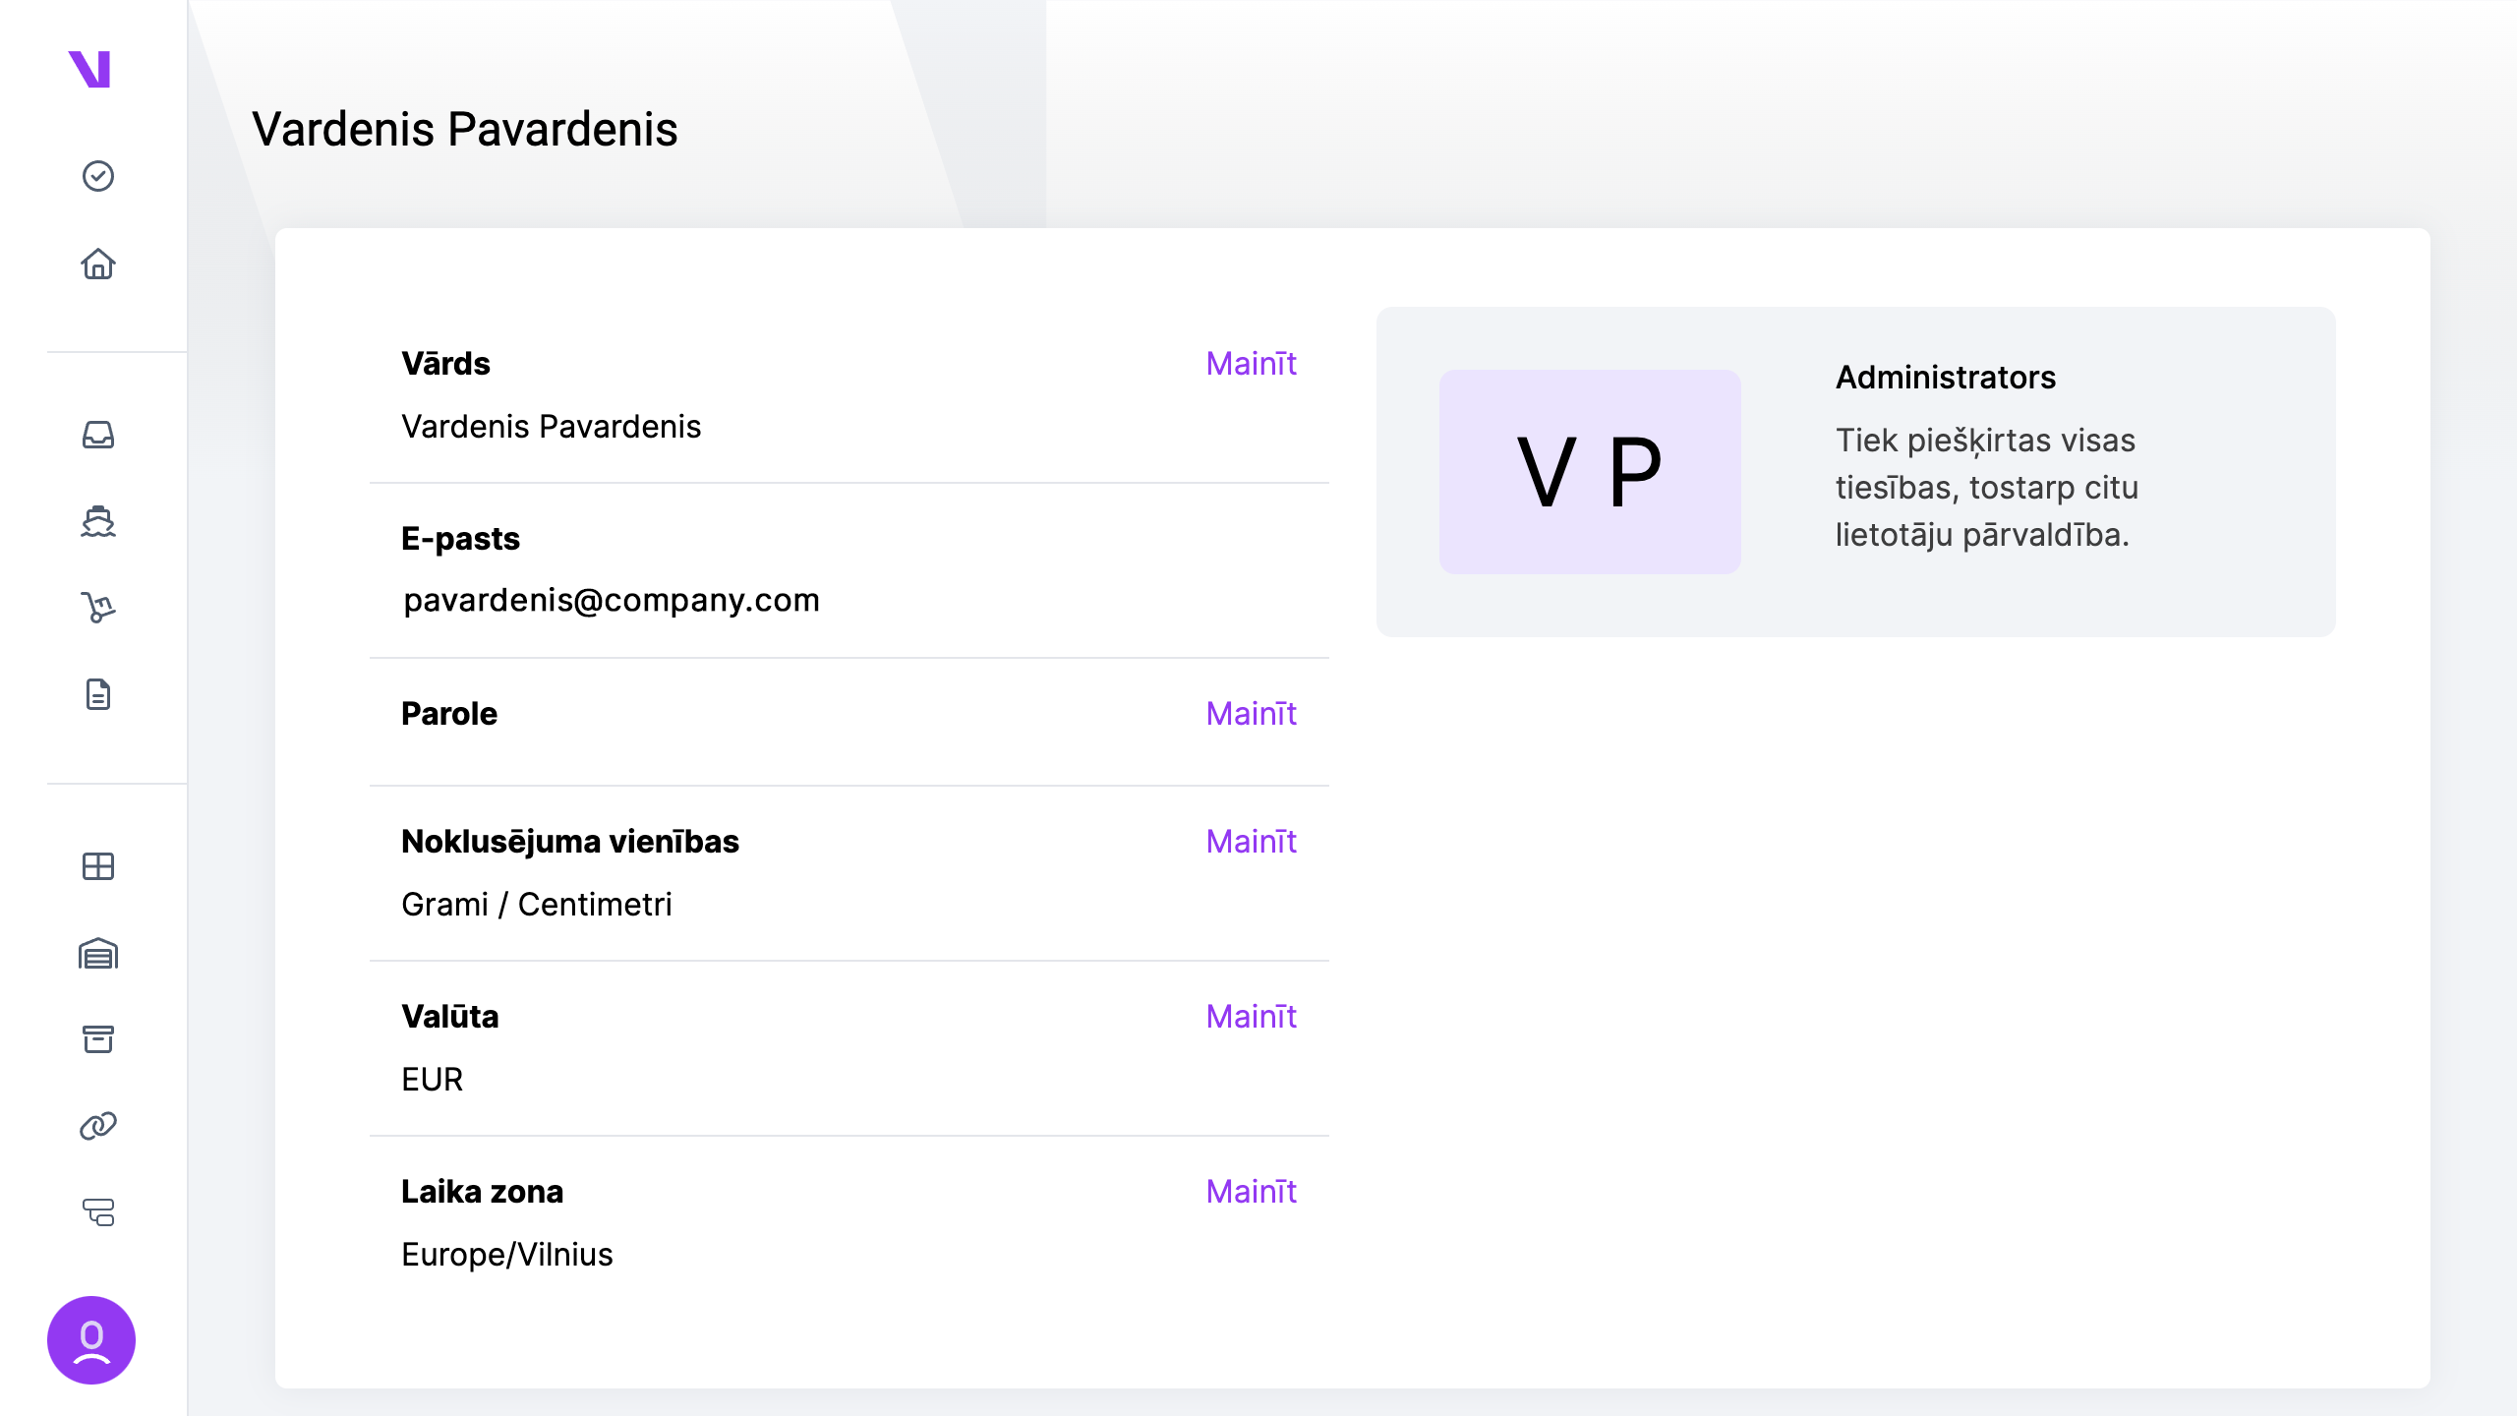Select the ship shipments icon
Screen dimensions: 2517x1416
(x=98, y=521)
